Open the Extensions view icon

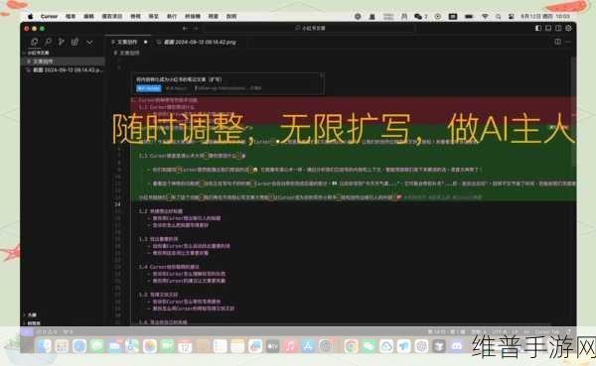coord(74,42)
